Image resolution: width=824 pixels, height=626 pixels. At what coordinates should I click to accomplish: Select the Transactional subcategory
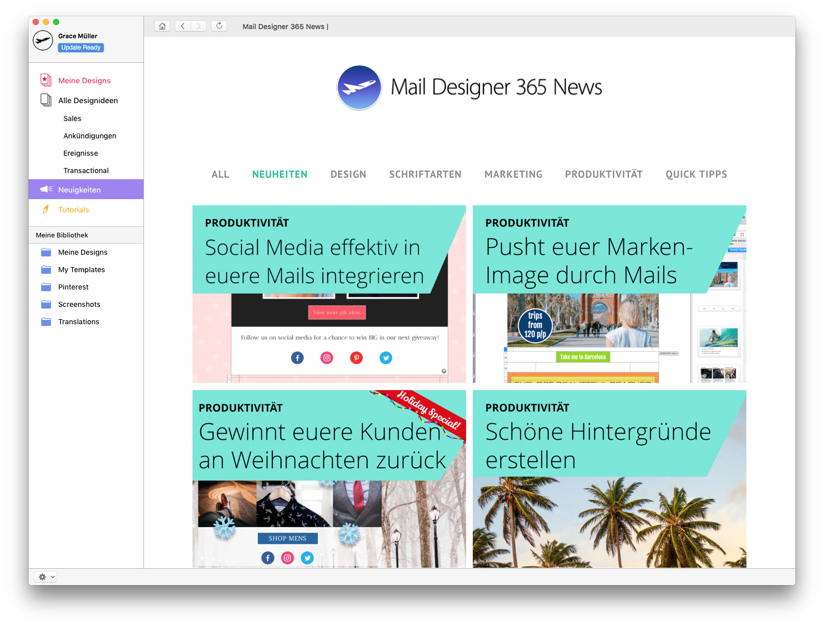86,171
